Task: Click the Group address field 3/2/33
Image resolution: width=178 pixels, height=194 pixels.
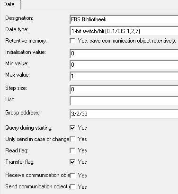Action: point(124,114)
